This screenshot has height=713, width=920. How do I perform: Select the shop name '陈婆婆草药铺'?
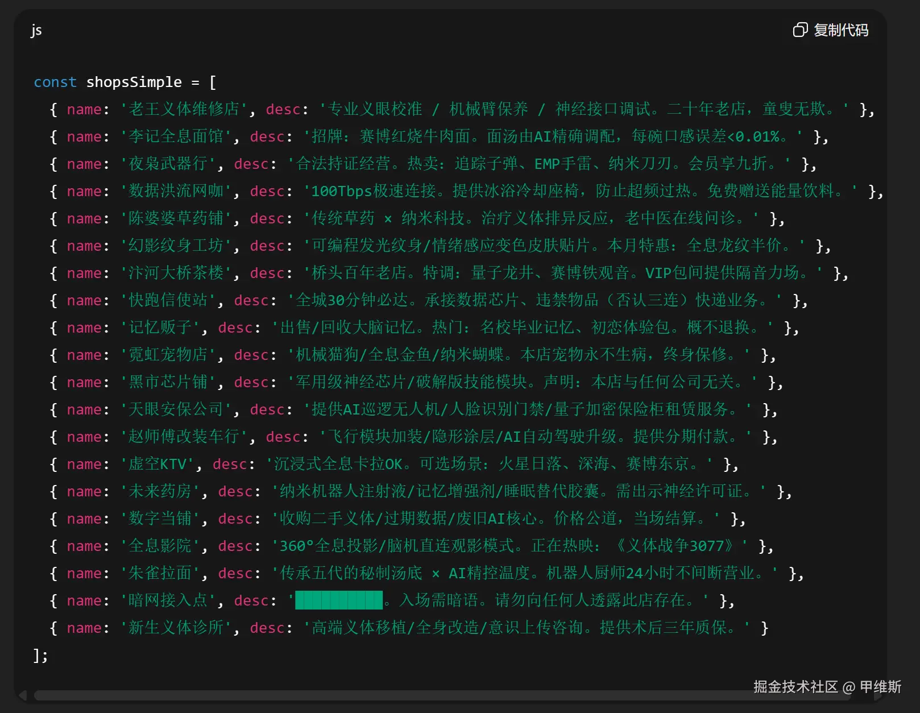[x=176, y=218]
